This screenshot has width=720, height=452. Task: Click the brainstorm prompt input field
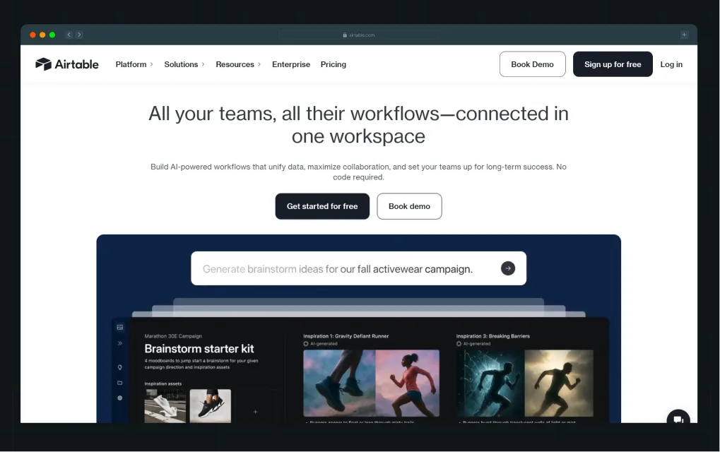[x=359, y=268]
